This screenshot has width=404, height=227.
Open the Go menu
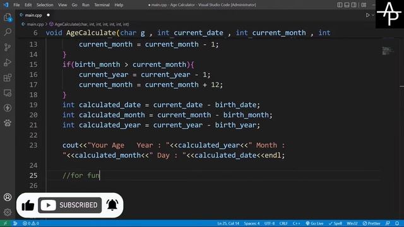point(74,5)
